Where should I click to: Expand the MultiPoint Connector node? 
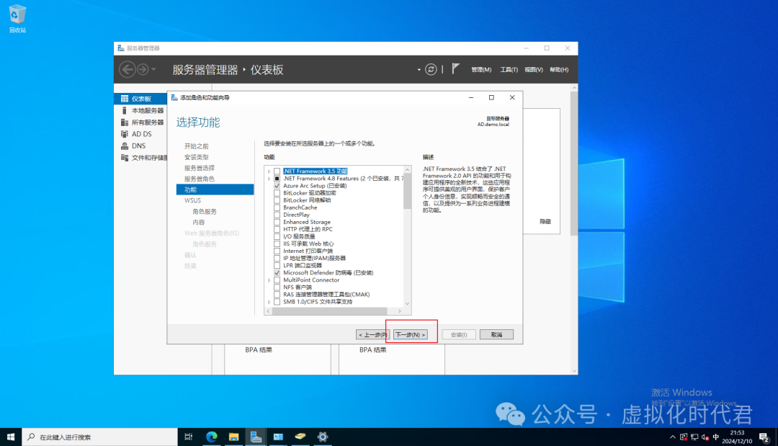pyautogui.click(x=269, y=280)
